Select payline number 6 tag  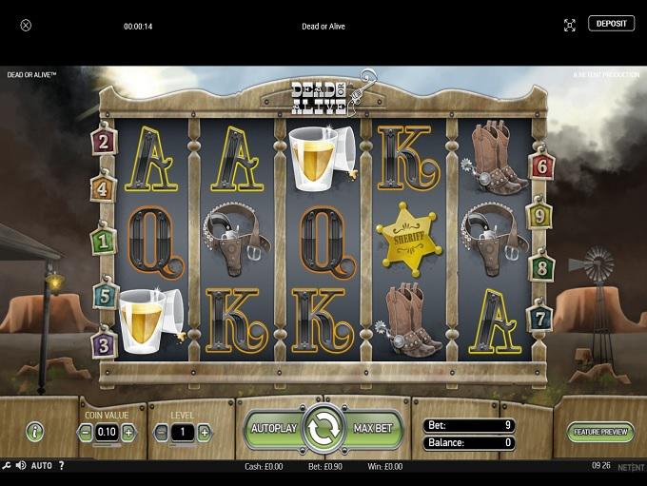[x=541, y=165]
